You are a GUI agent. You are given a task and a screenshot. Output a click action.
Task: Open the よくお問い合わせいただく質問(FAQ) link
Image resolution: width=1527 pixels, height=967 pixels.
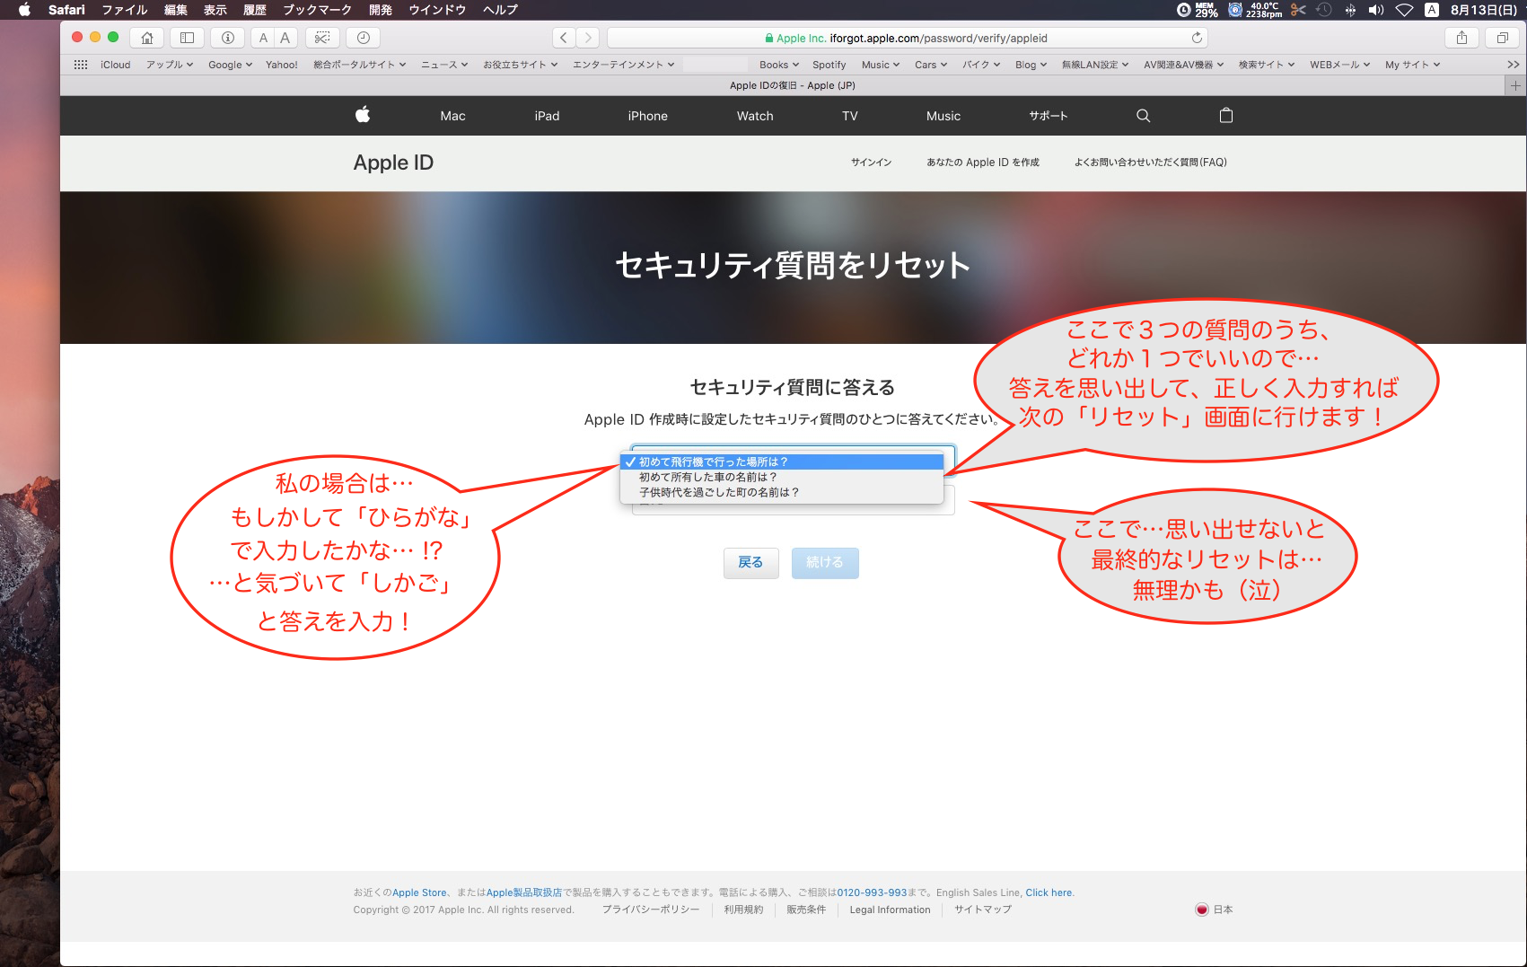(x=1151, y=163)
